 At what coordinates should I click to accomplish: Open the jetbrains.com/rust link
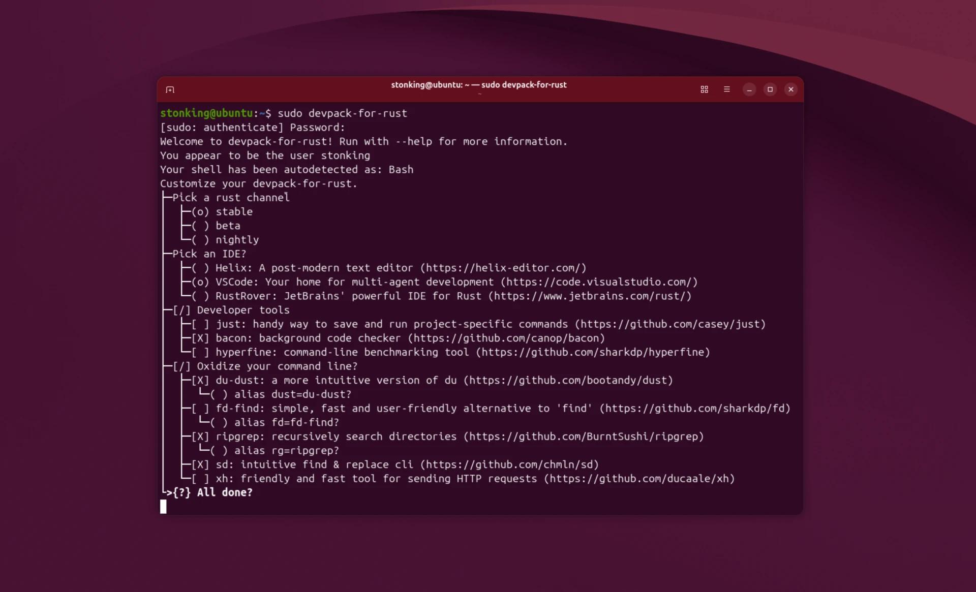click(590, 296)
